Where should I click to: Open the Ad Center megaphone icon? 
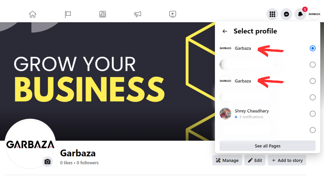click(x=138, y=14)
